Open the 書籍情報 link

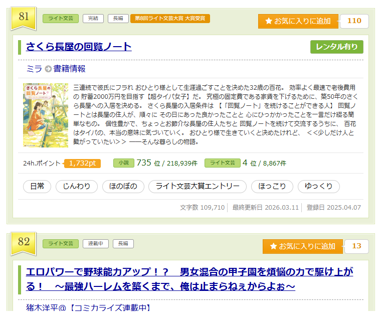pyautogui.click(x=69, y=69)
